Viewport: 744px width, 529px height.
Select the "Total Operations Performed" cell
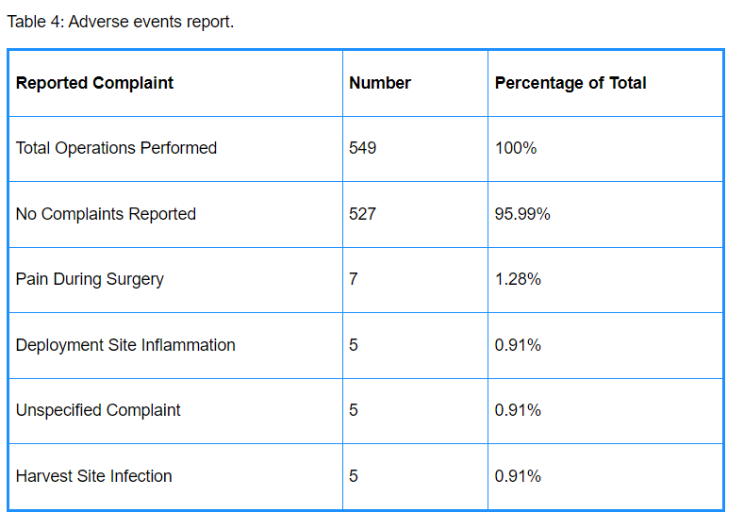116,148
